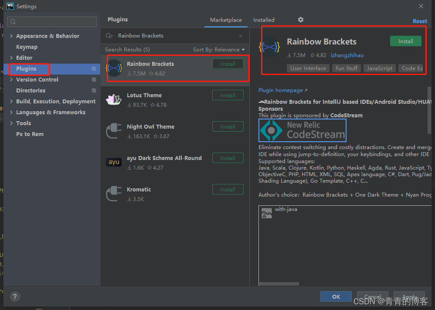
Task: Click the project-level icon beside Directories
Action: (94, 91)
